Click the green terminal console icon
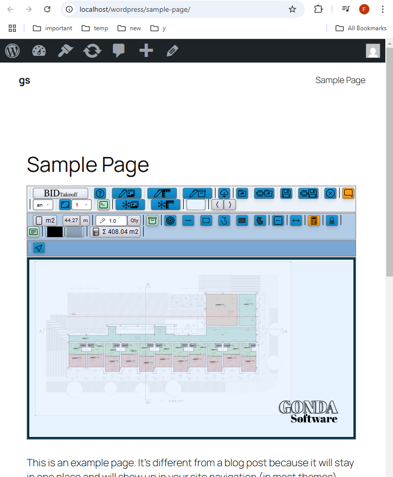Screen dimensions: 393x477 104,205
